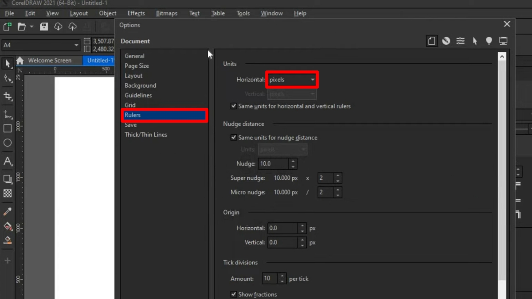Switch to Document options page icon
Viewport: 532px width, 299px height.
(432, 41)
